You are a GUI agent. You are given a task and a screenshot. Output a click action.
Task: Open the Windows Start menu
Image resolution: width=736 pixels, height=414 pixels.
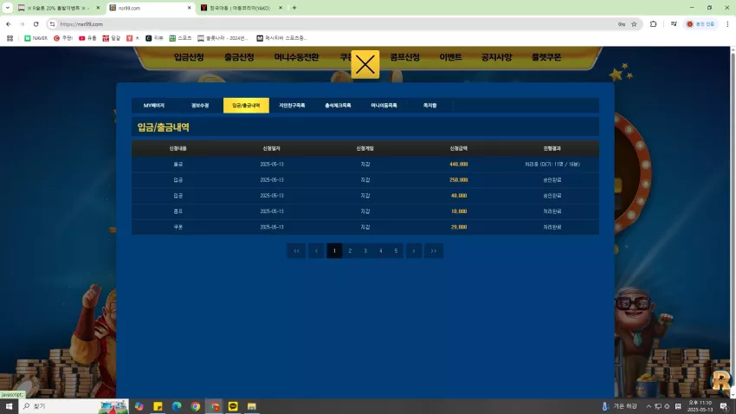click(9, 406)
